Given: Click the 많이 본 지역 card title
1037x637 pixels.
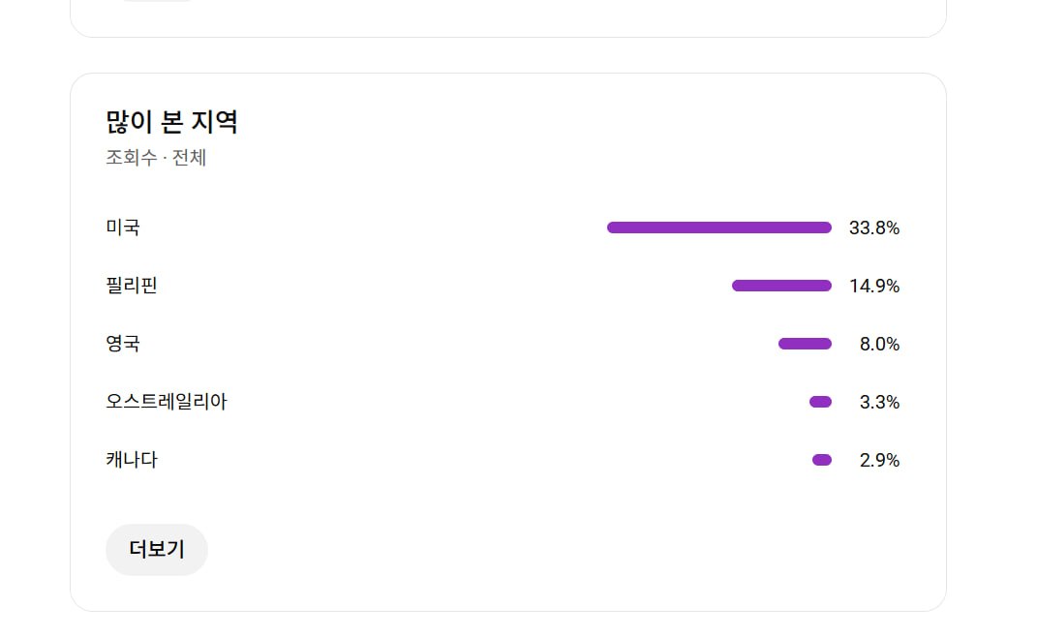Looking at the screenshot, I should (x=171, y=122).
